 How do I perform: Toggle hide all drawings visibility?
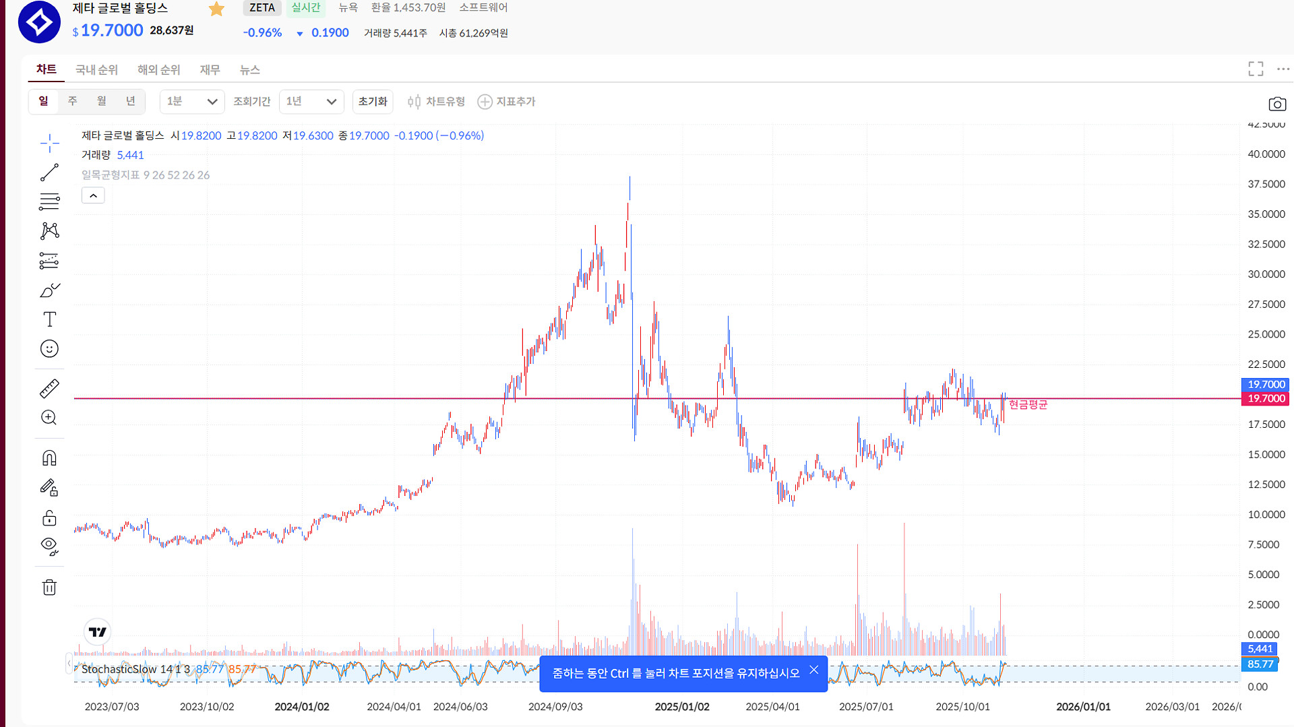[x=49, y=546]
